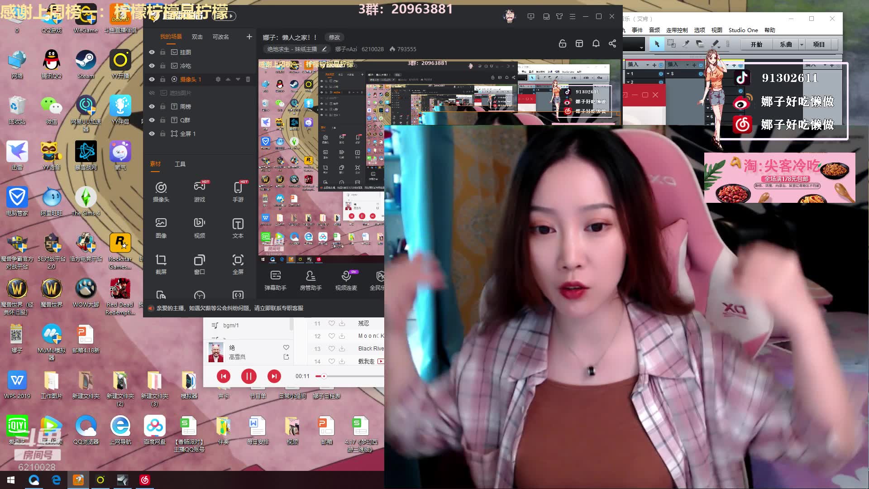Open the 房管助手 room manager assistant

pos(310,280)
